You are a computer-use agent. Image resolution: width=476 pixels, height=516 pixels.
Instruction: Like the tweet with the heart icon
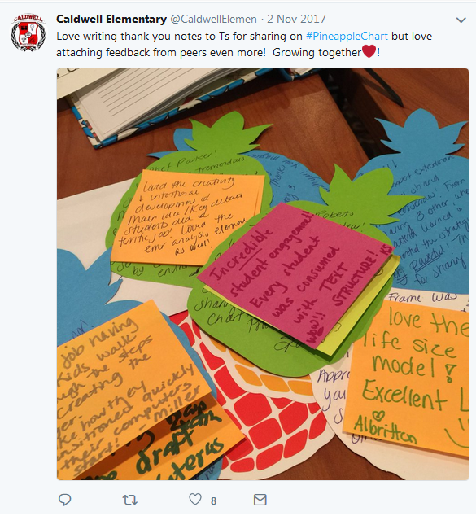pyautogui.click(x=195, y=499)
